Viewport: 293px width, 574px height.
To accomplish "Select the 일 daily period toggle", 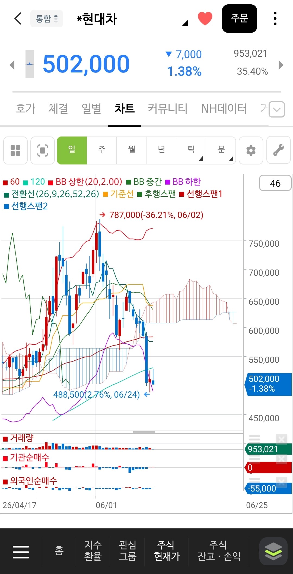I will pos(72,150).
